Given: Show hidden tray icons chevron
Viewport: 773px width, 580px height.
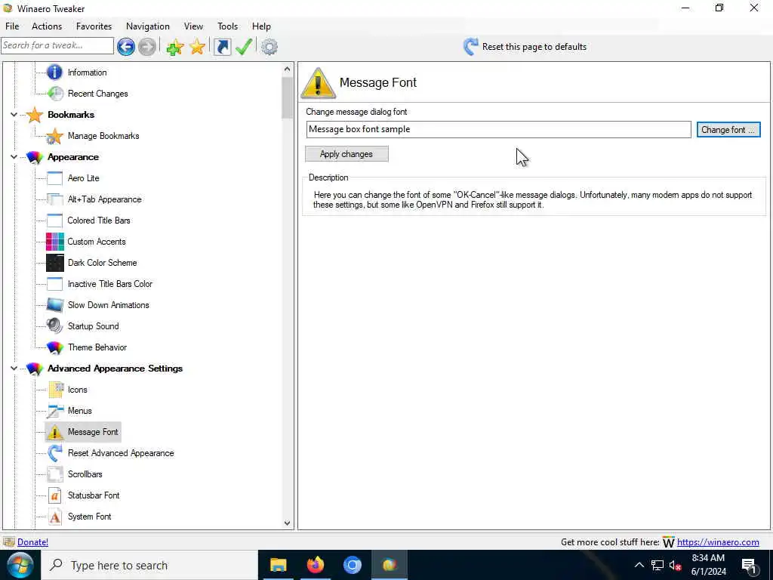Looking at the screenshot, I should [639, 565].
